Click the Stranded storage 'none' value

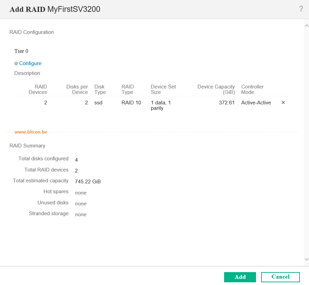(80, 215)
